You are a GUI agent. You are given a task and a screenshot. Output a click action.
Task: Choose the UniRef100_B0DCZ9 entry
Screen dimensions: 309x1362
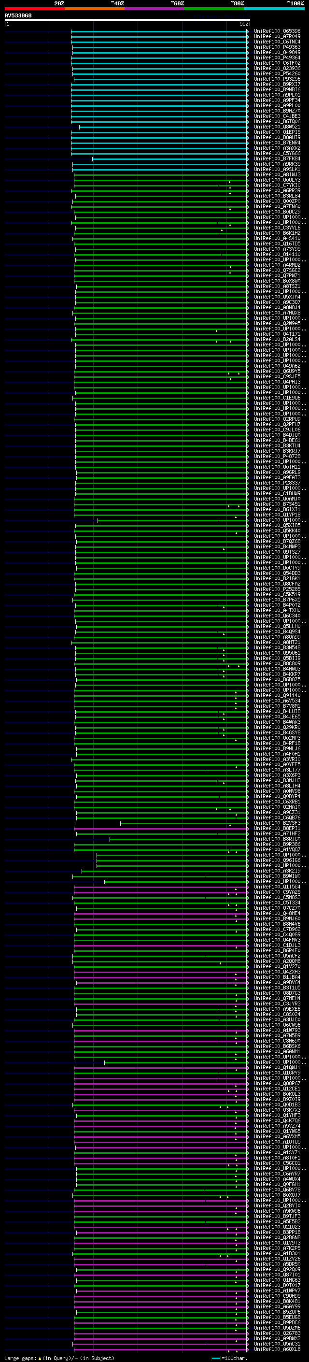pyautogui.click(x=277, y=212)
